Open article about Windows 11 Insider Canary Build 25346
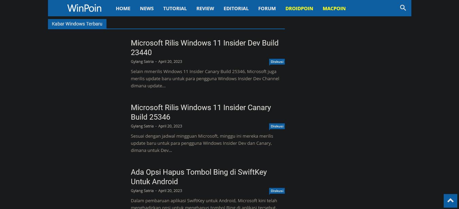The image size is (459, 209). (201, 112)
